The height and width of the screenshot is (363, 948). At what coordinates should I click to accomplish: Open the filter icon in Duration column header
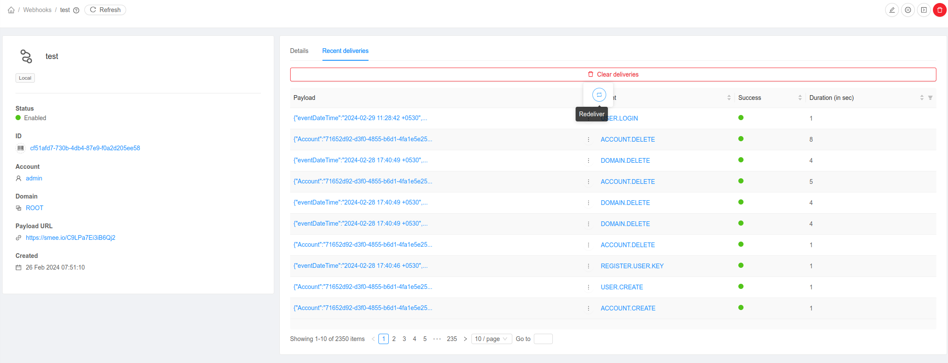tap(930, 98)
